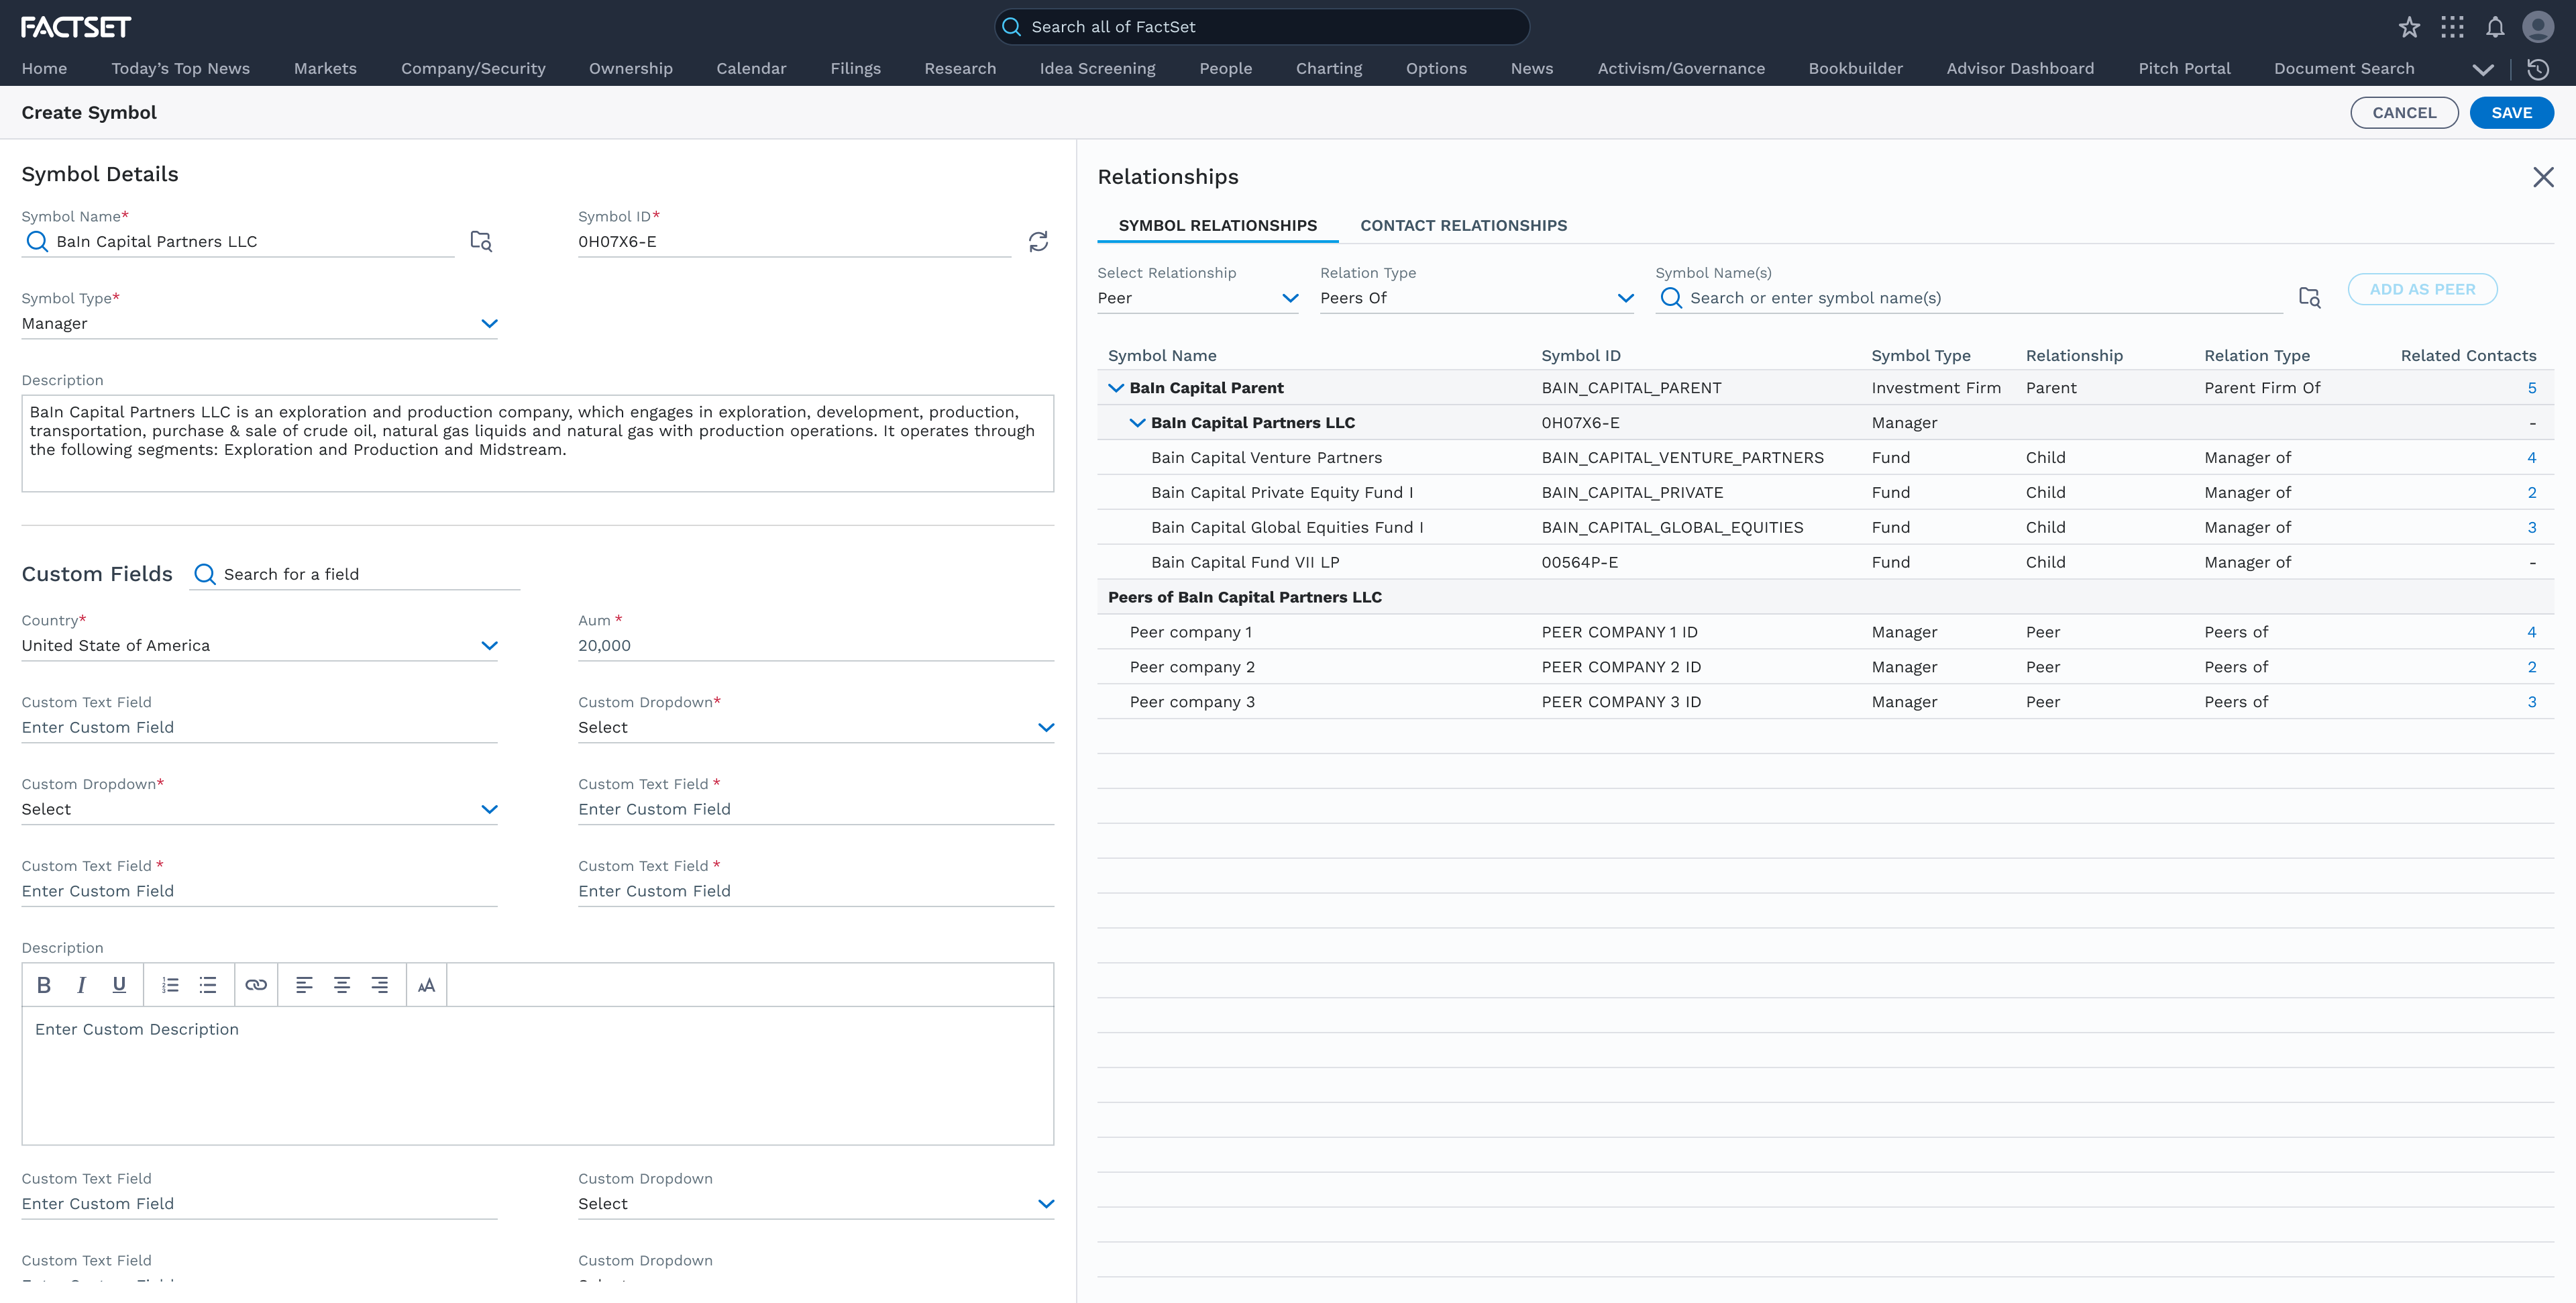Image resolution: width=2576 pixels, height=1303 pixels.
Task: Select the Symbol Relationships tab
Action: coord(1217,225)
